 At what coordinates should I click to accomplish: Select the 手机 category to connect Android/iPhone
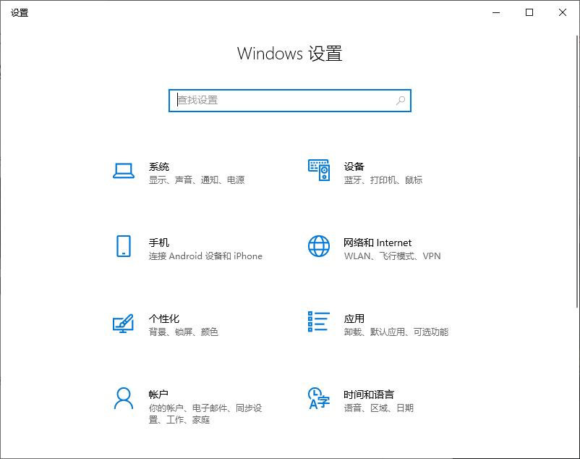click(x=158, y=243)
